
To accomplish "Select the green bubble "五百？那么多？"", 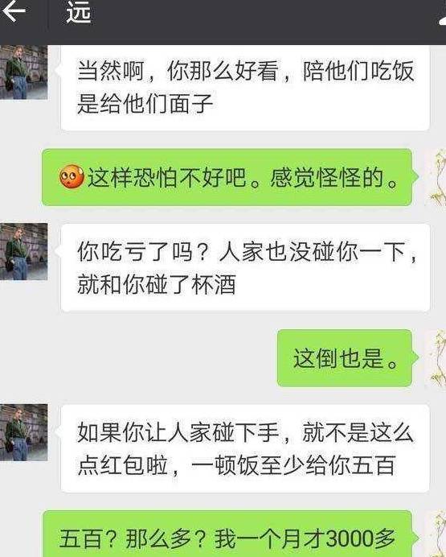I will click(227, 534).
